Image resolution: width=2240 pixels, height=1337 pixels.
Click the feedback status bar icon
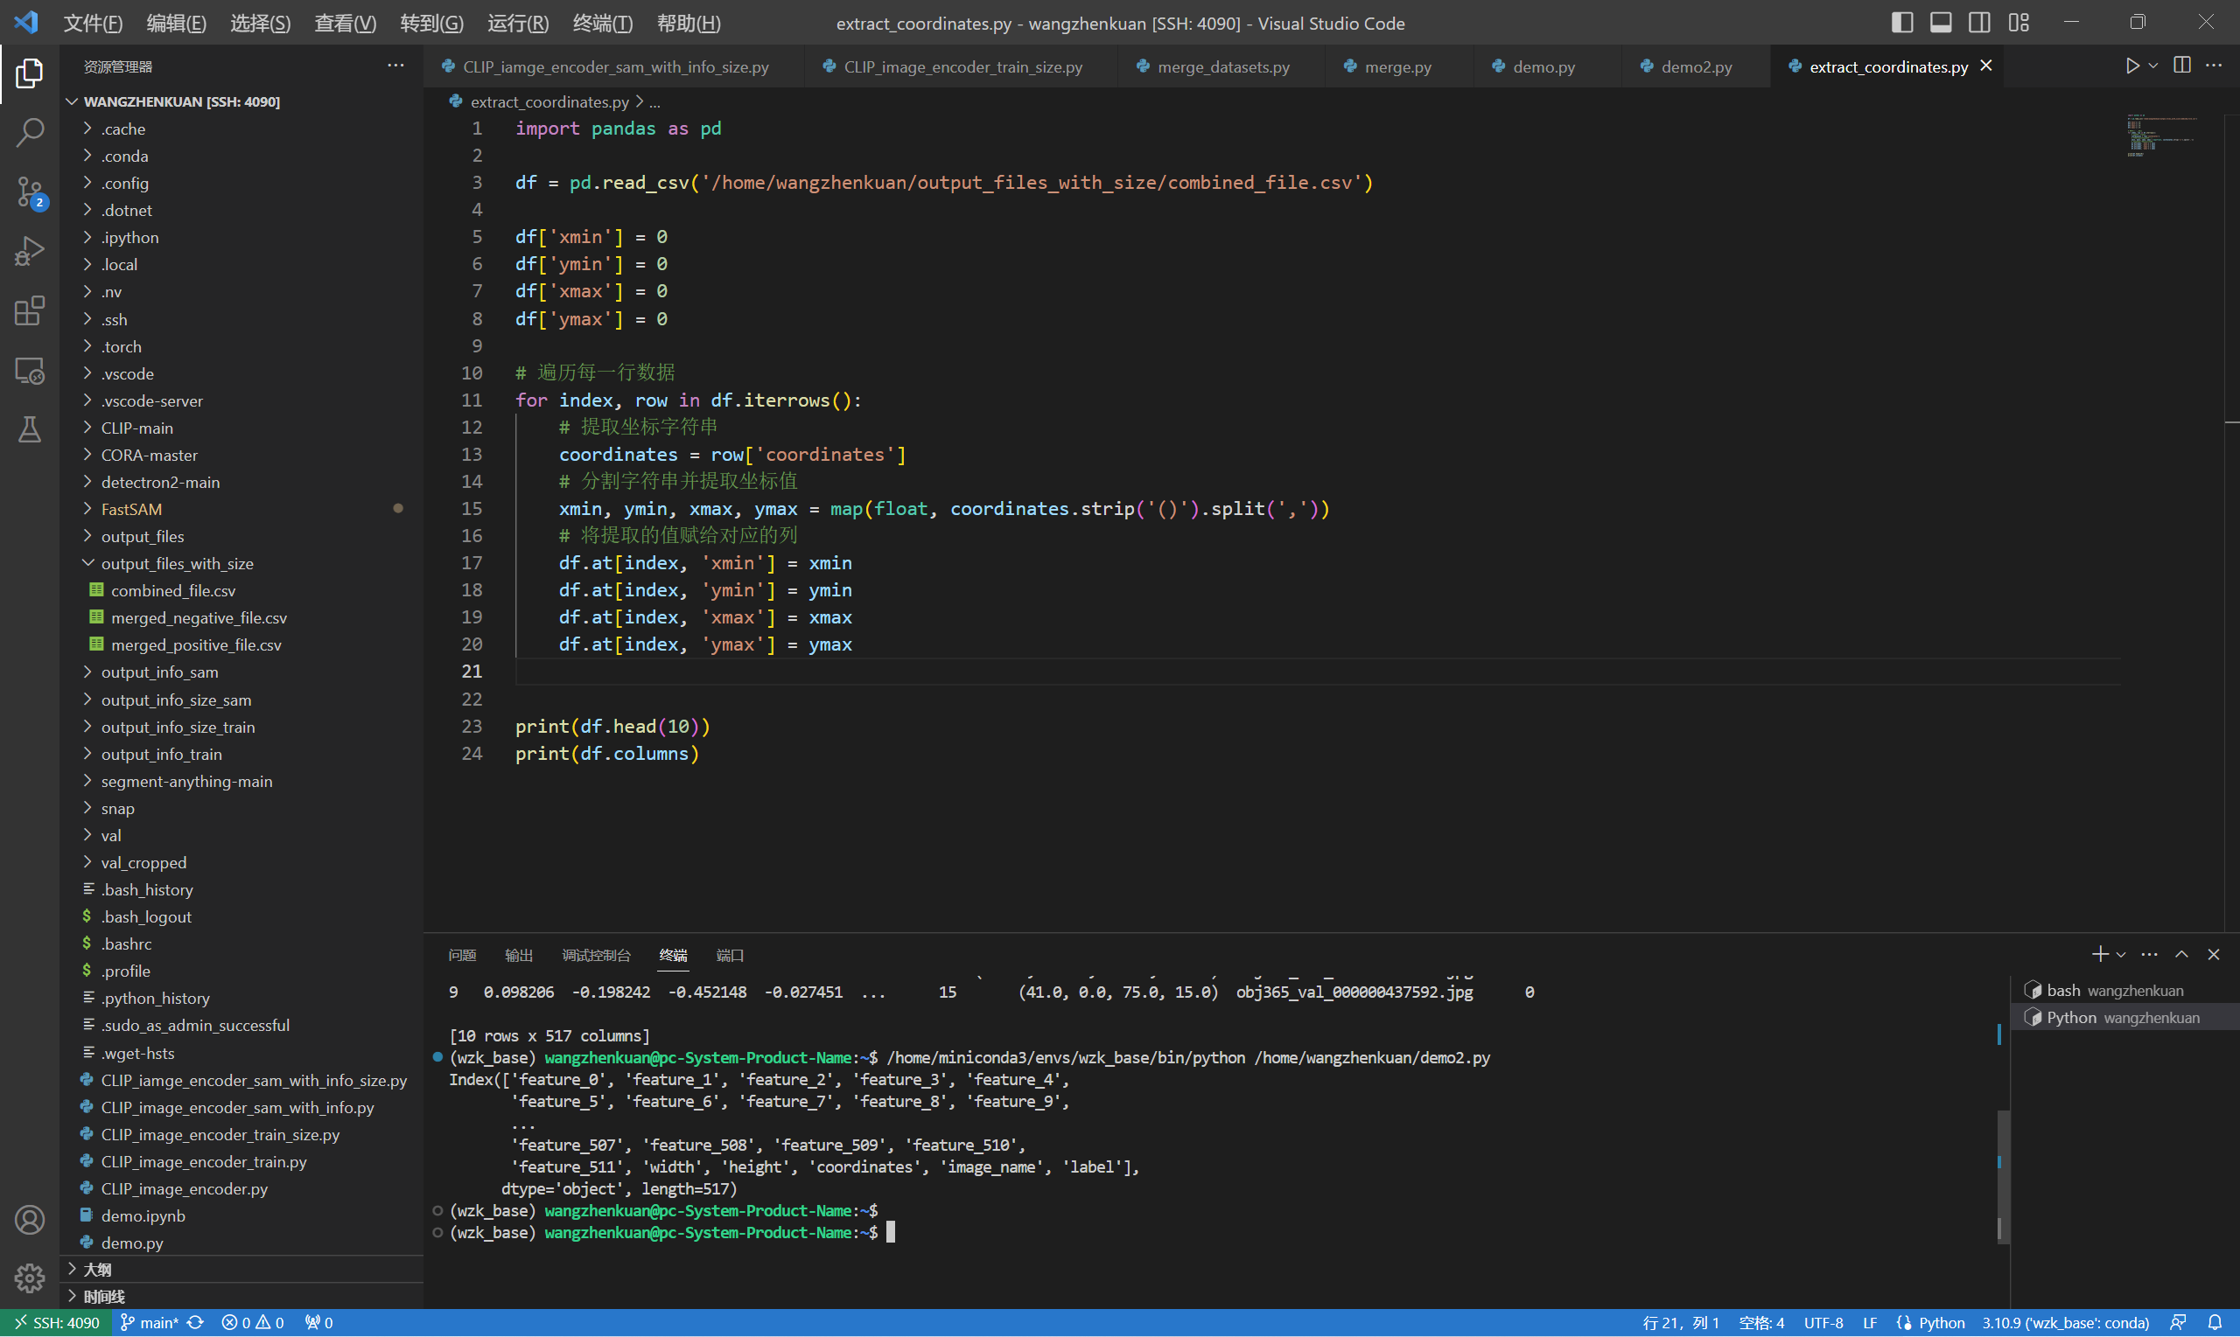pos(2178,1323)
